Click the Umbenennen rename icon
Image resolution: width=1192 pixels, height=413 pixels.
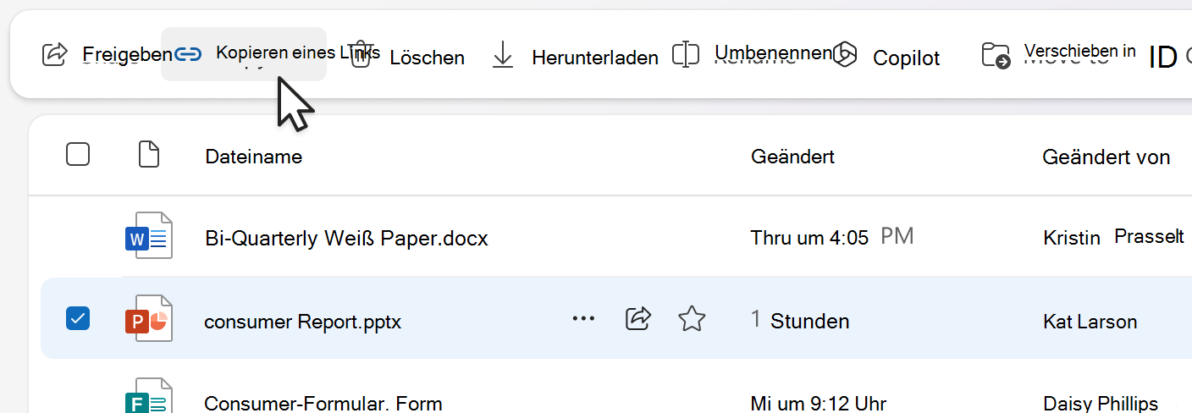685,55
